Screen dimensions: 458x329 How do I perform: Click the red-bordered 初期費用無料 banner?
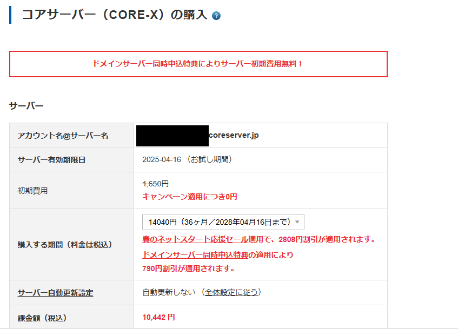[x=198, y=64]
